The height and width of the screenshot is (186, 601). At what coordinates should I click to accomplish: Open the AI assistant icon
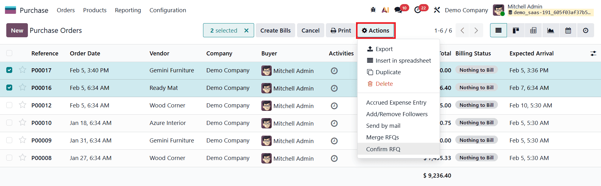385,10
